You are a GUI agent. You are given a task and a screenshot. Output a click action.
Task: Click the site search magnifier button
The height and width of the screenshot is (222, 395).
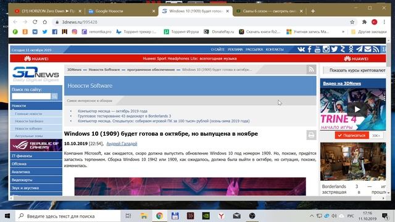(54, 96)
